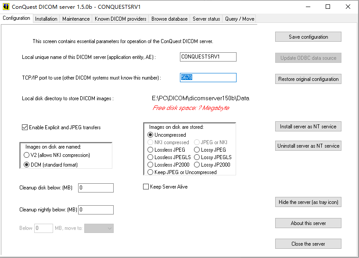Choose Lossless JPEGLS storage

169,157
